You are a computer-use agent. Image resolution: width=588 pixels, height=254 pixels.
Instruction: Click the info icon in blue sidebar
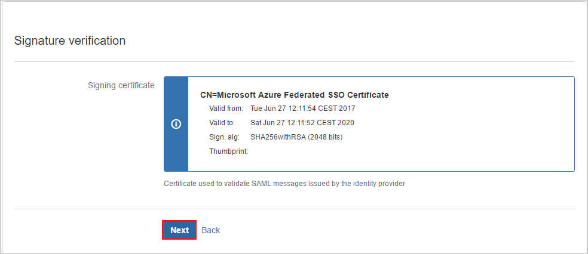[x=176, y=124]
